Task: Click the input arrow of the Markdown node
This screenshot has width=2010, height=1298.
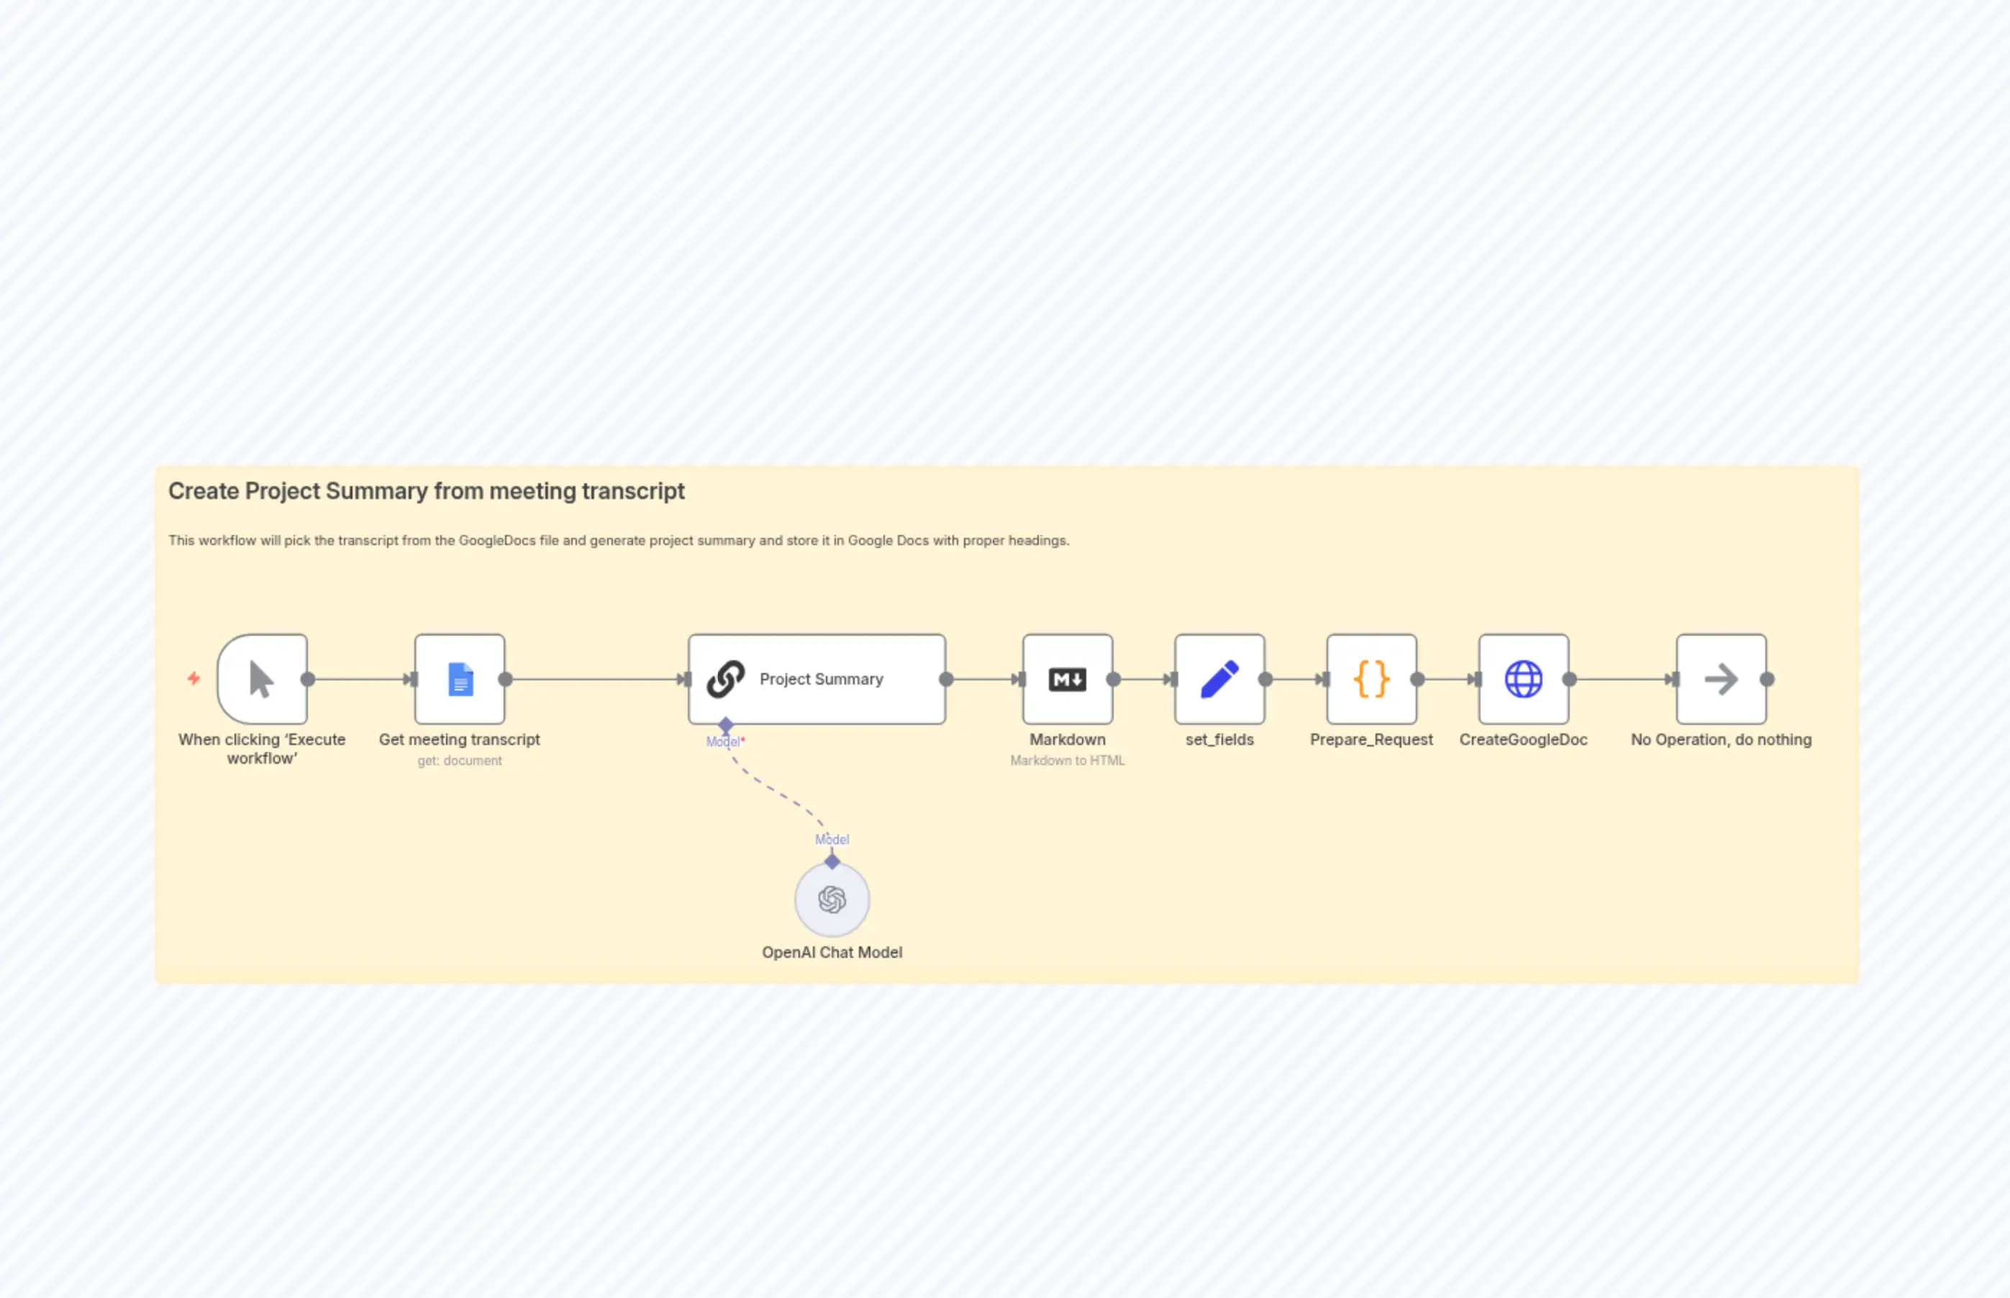Action: point(1018,679)
